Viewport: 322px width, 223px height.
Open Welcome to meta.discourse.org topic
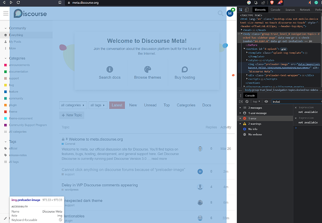click(96, 139)
